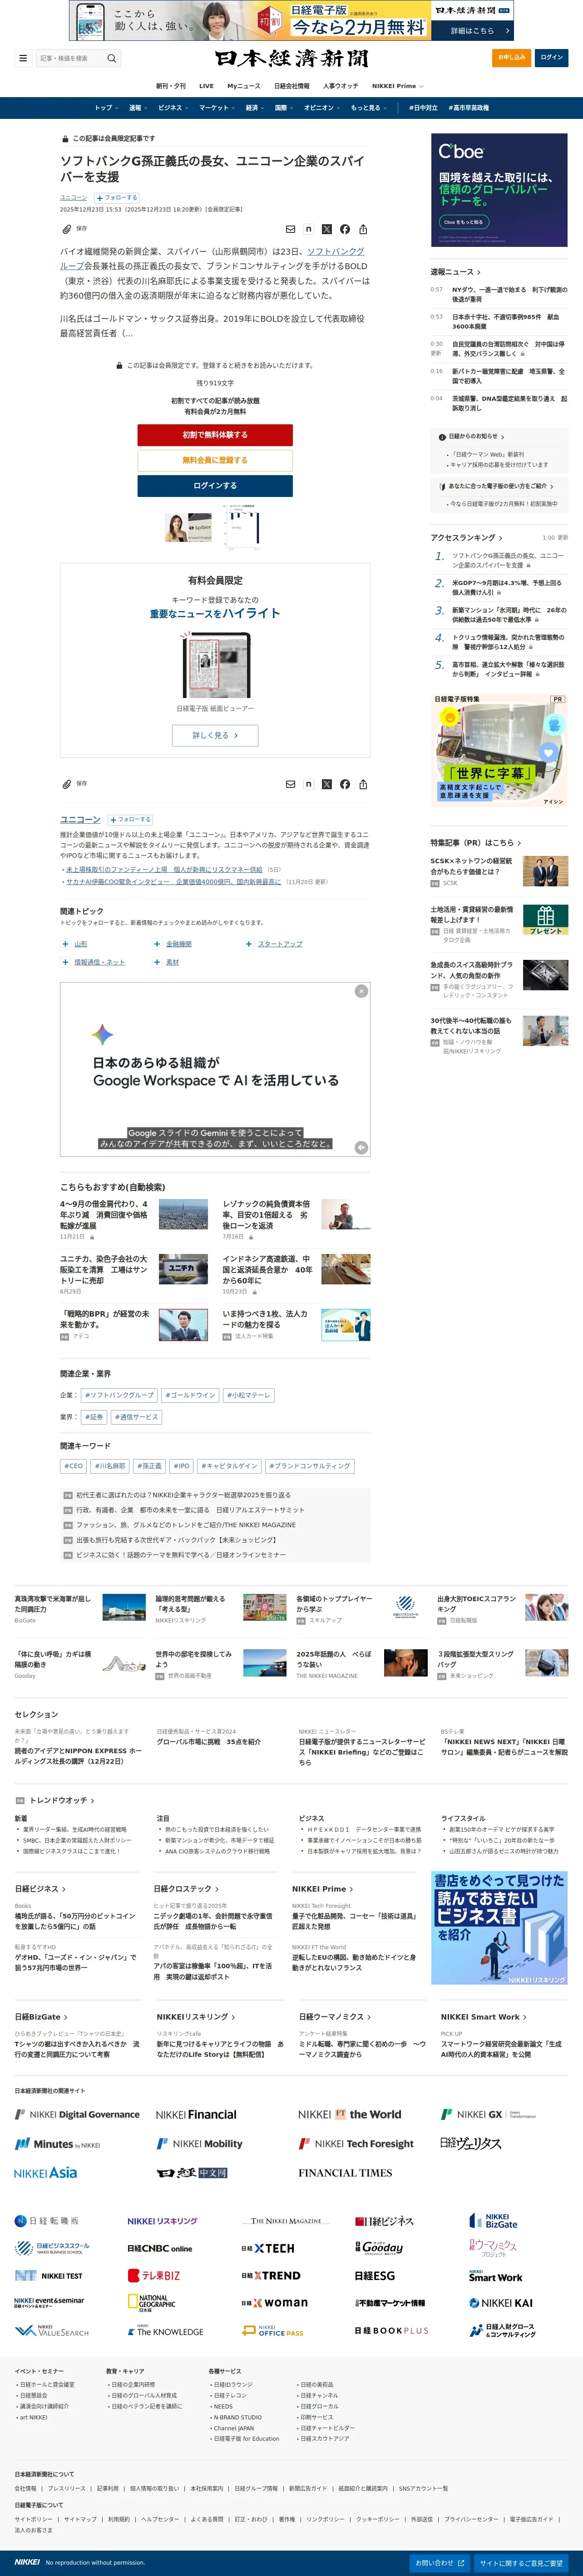Click フォローする under the article title
The image size is (583, 2576).
coord(117,198)
